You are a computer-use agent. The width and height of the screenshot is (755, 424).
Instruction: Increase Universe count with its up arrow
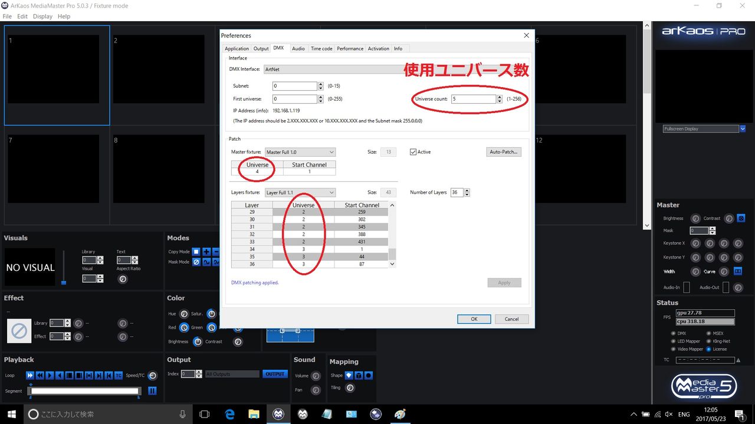(499, 97)
